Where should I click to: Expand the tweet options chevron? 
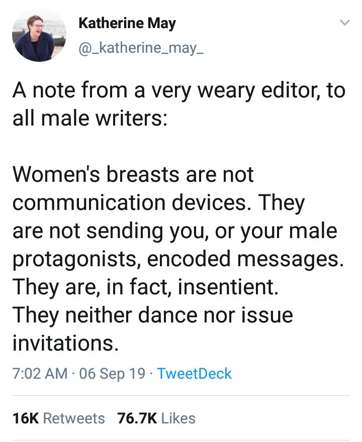click(344, 23)
